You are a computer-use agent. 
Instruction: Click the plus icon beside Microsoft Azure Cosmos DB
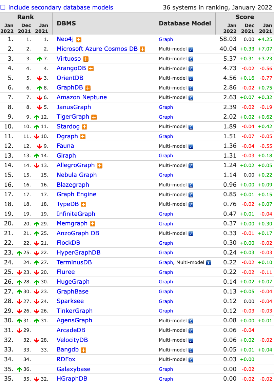pos(142,49)
